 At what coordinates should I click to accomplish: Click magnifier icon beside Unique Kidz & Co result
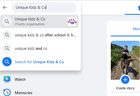point(7,21)
